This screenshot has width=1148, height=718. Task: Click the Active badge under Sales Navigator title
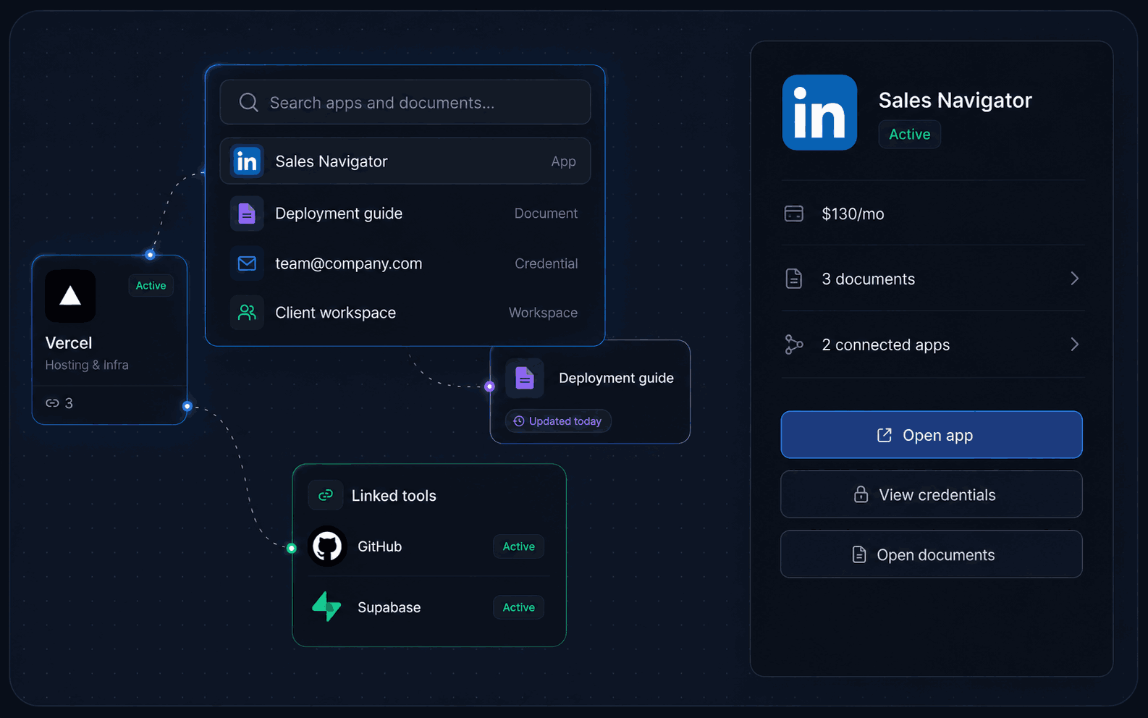pyautogui.click(x=910, y=135)
